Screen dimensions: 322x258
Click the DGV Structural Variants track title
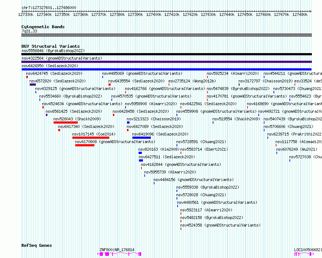pos(51,46)
